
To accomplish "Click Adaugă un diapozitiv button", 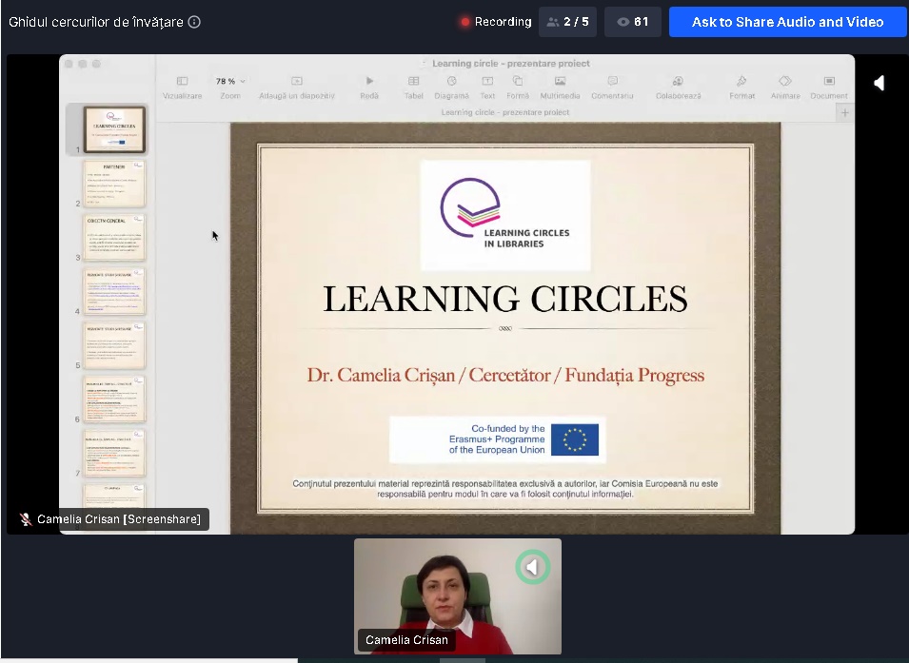I will pyautogui.click(x=297, y=82).
